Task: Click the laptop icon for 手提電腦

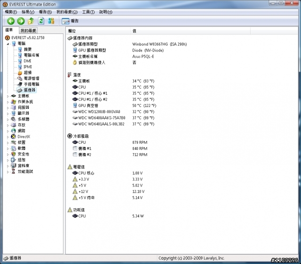Action: coord(20,84)
